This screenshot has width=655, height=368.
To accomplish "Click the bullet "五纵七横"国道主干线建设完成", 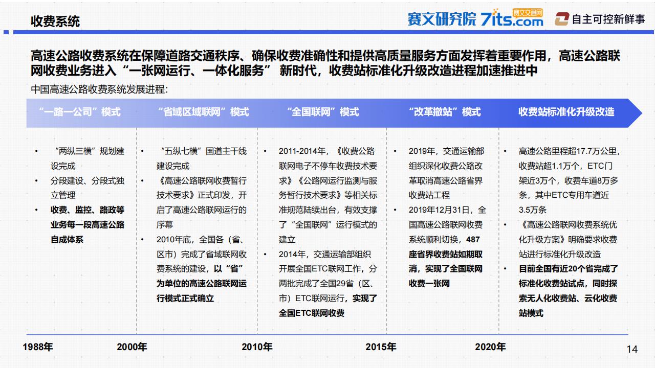I will 202,158.
